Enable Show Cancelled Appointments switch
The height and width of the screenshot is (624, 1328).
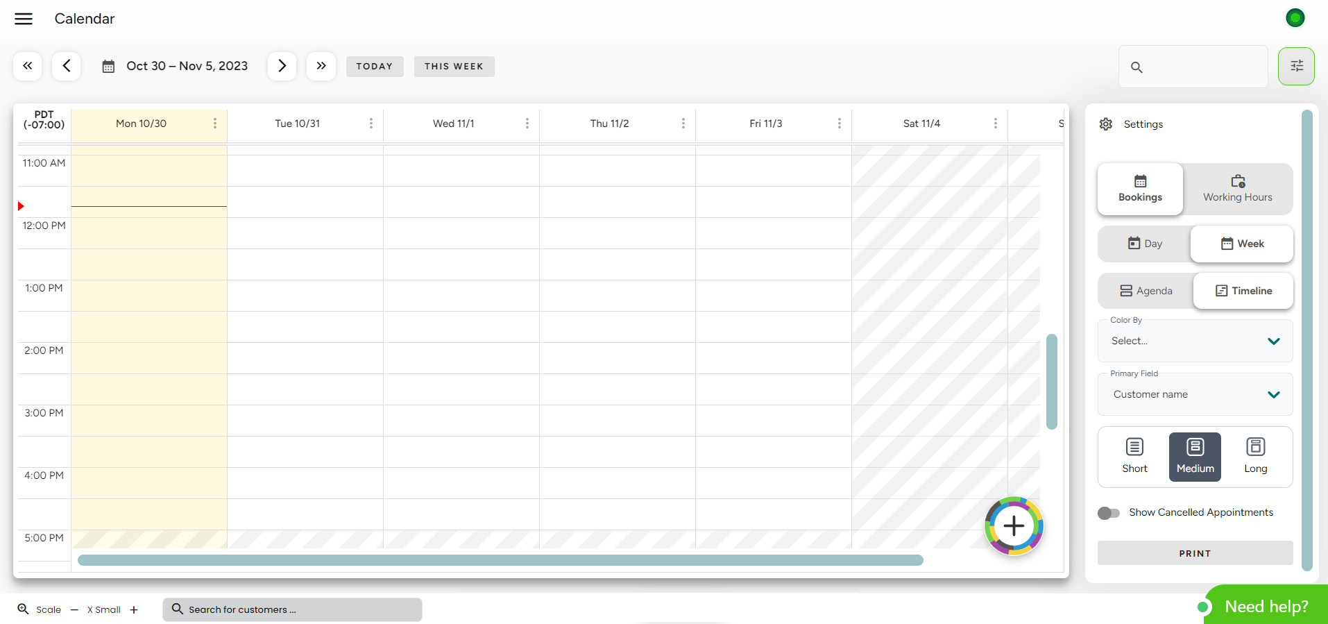point(1109,513)
